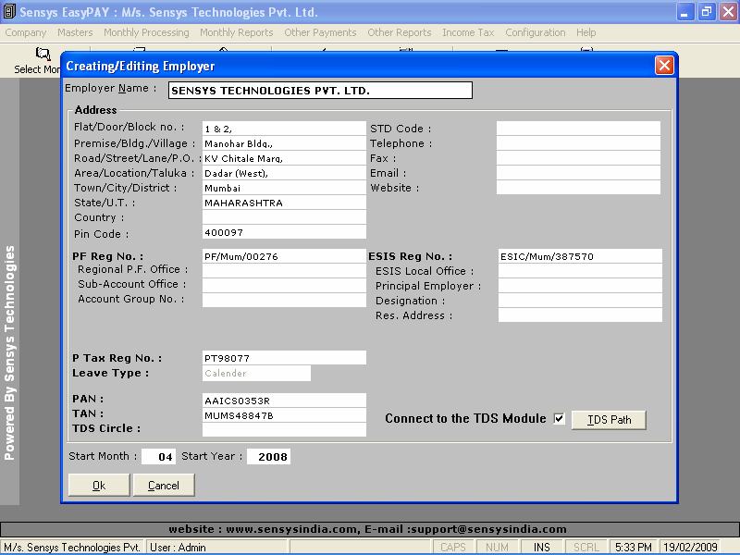
Task: Click the empty Country field
Action: (284, 217)
